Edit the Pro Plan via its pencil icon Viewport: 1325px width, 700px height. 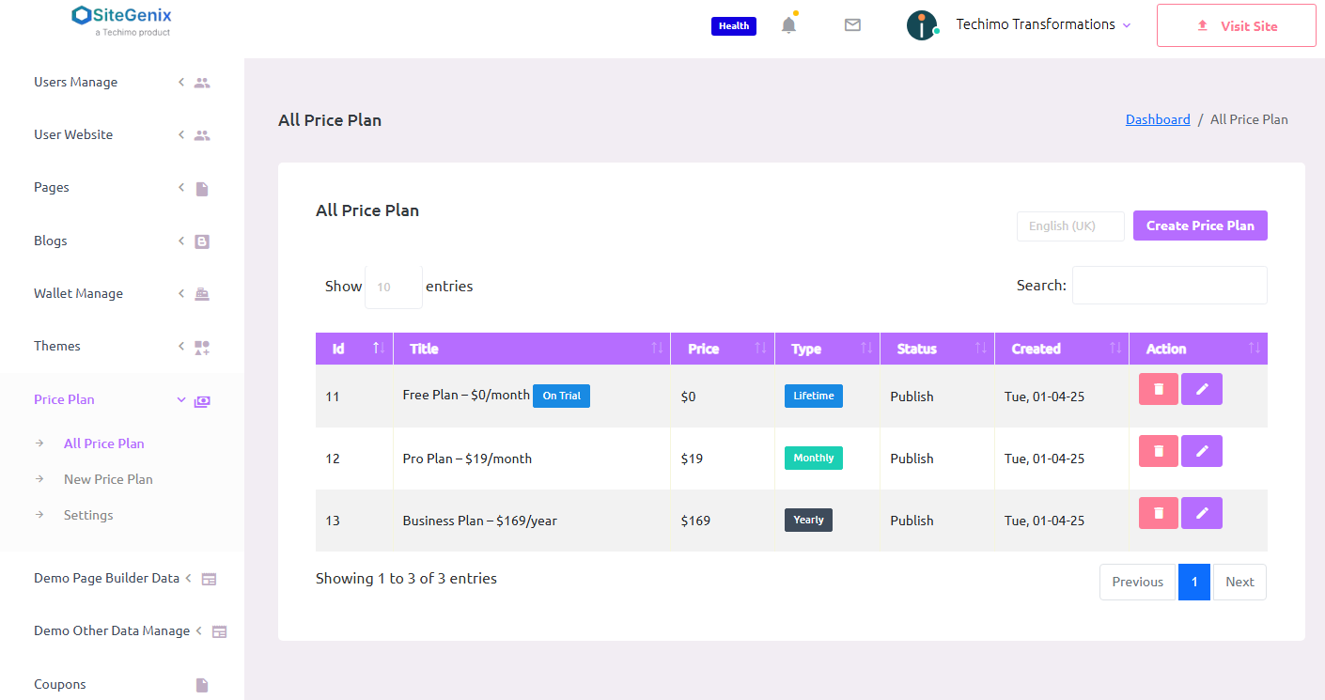click(1202, 450)
